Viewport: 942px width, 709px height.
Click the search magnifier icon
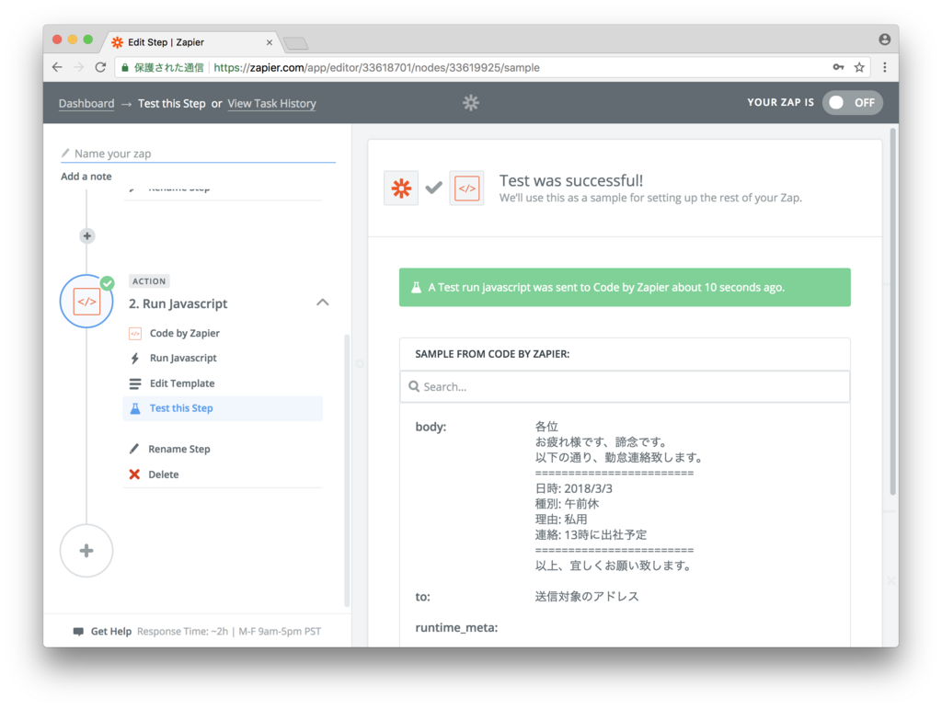pos(414,386)
